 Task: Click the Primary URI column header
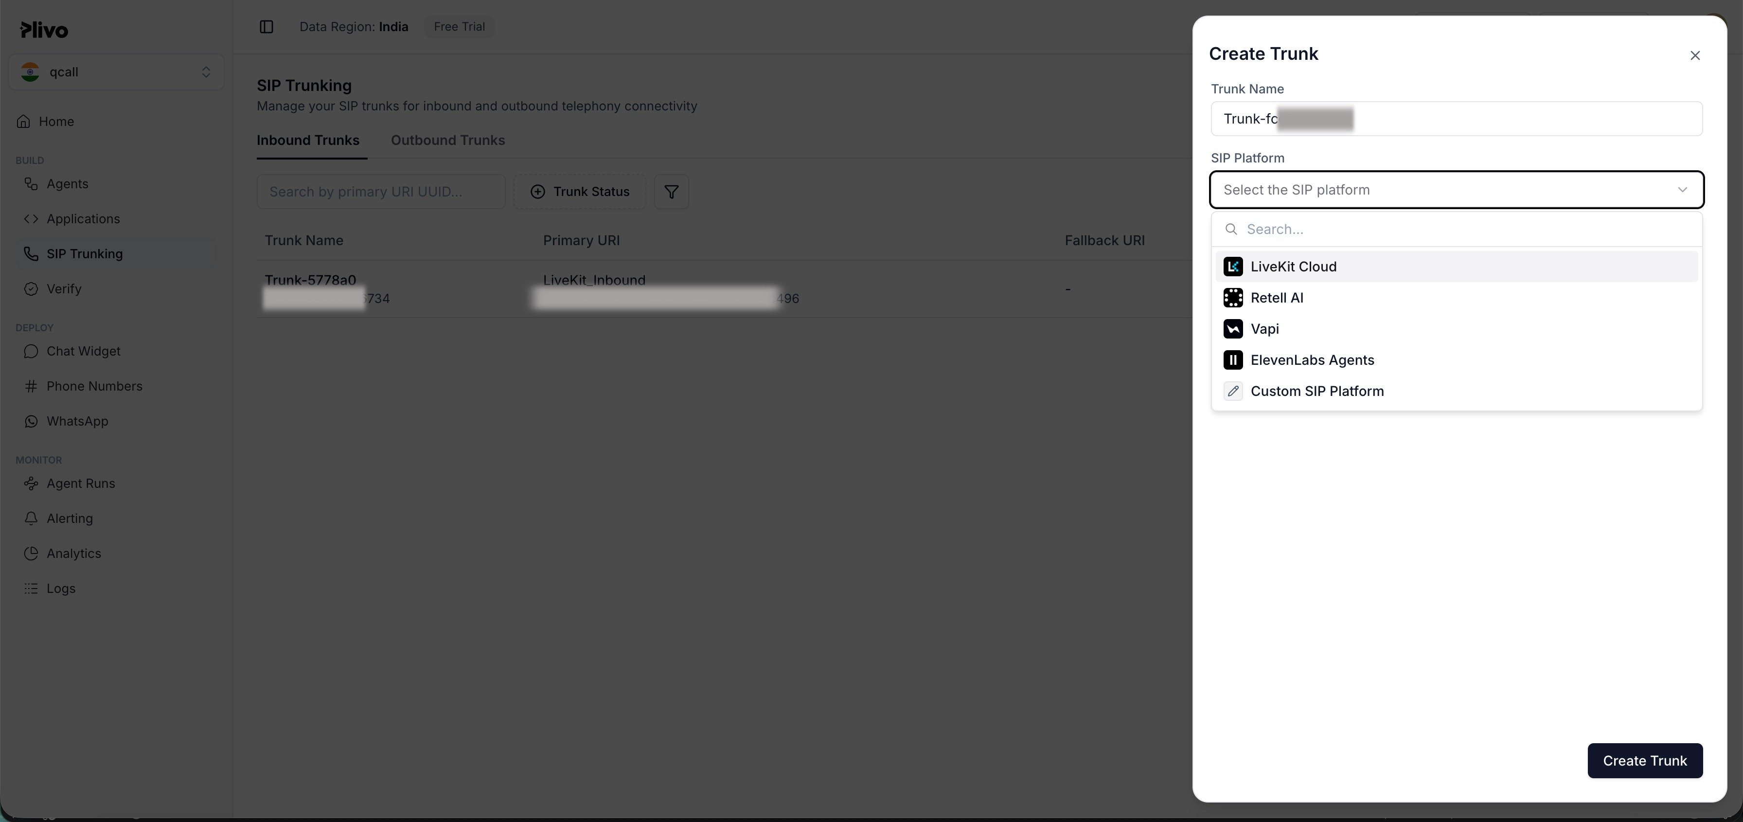[x=581, y=241]
